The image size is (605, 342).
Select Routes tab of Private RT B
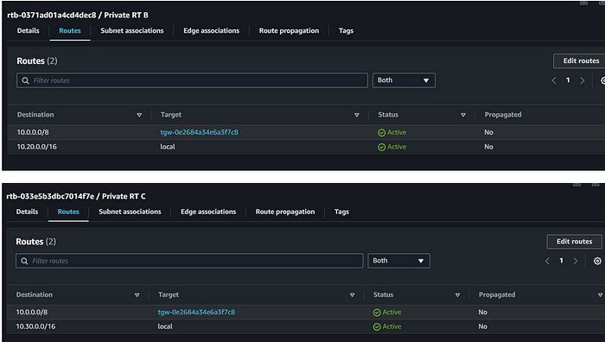pyautogui.click(x=70, y=30)
